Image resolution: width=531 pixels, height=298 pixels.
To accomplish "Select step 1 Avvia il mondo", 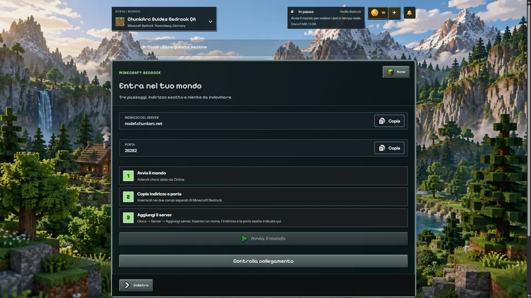I will point(263,175).
